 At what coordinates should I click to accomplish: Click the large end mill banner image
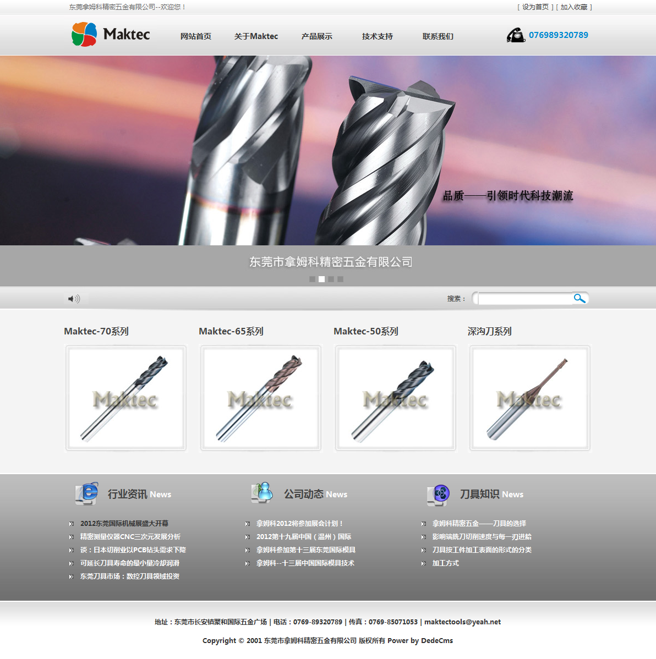pyautogui.click(x=328, y=151)
